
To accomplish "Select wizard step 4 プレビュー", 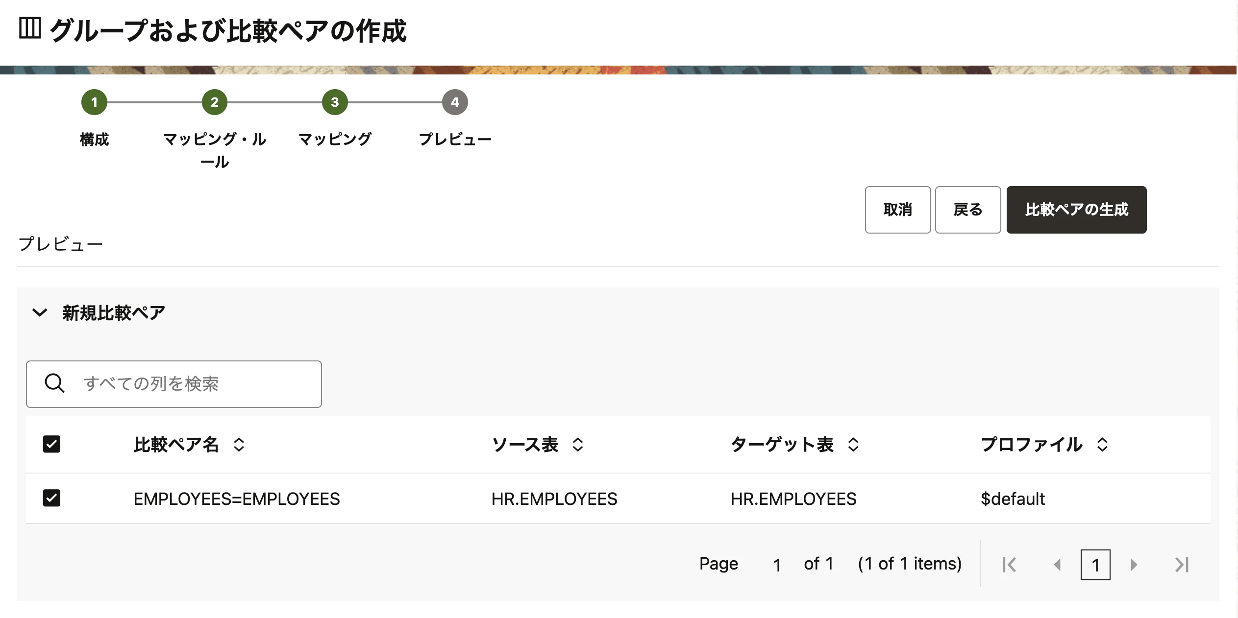I will coord(455,102).
